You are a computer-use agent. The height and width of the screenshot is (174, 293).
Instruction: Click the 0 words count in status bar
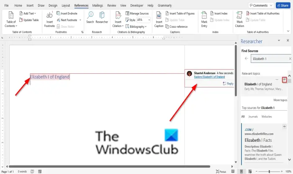click(22, 171)
